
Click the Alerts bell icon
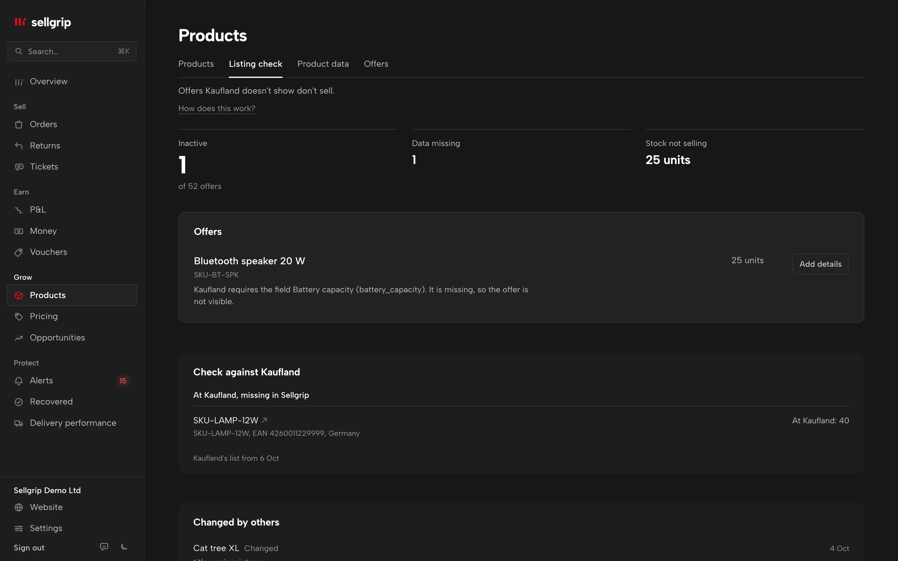19,381
